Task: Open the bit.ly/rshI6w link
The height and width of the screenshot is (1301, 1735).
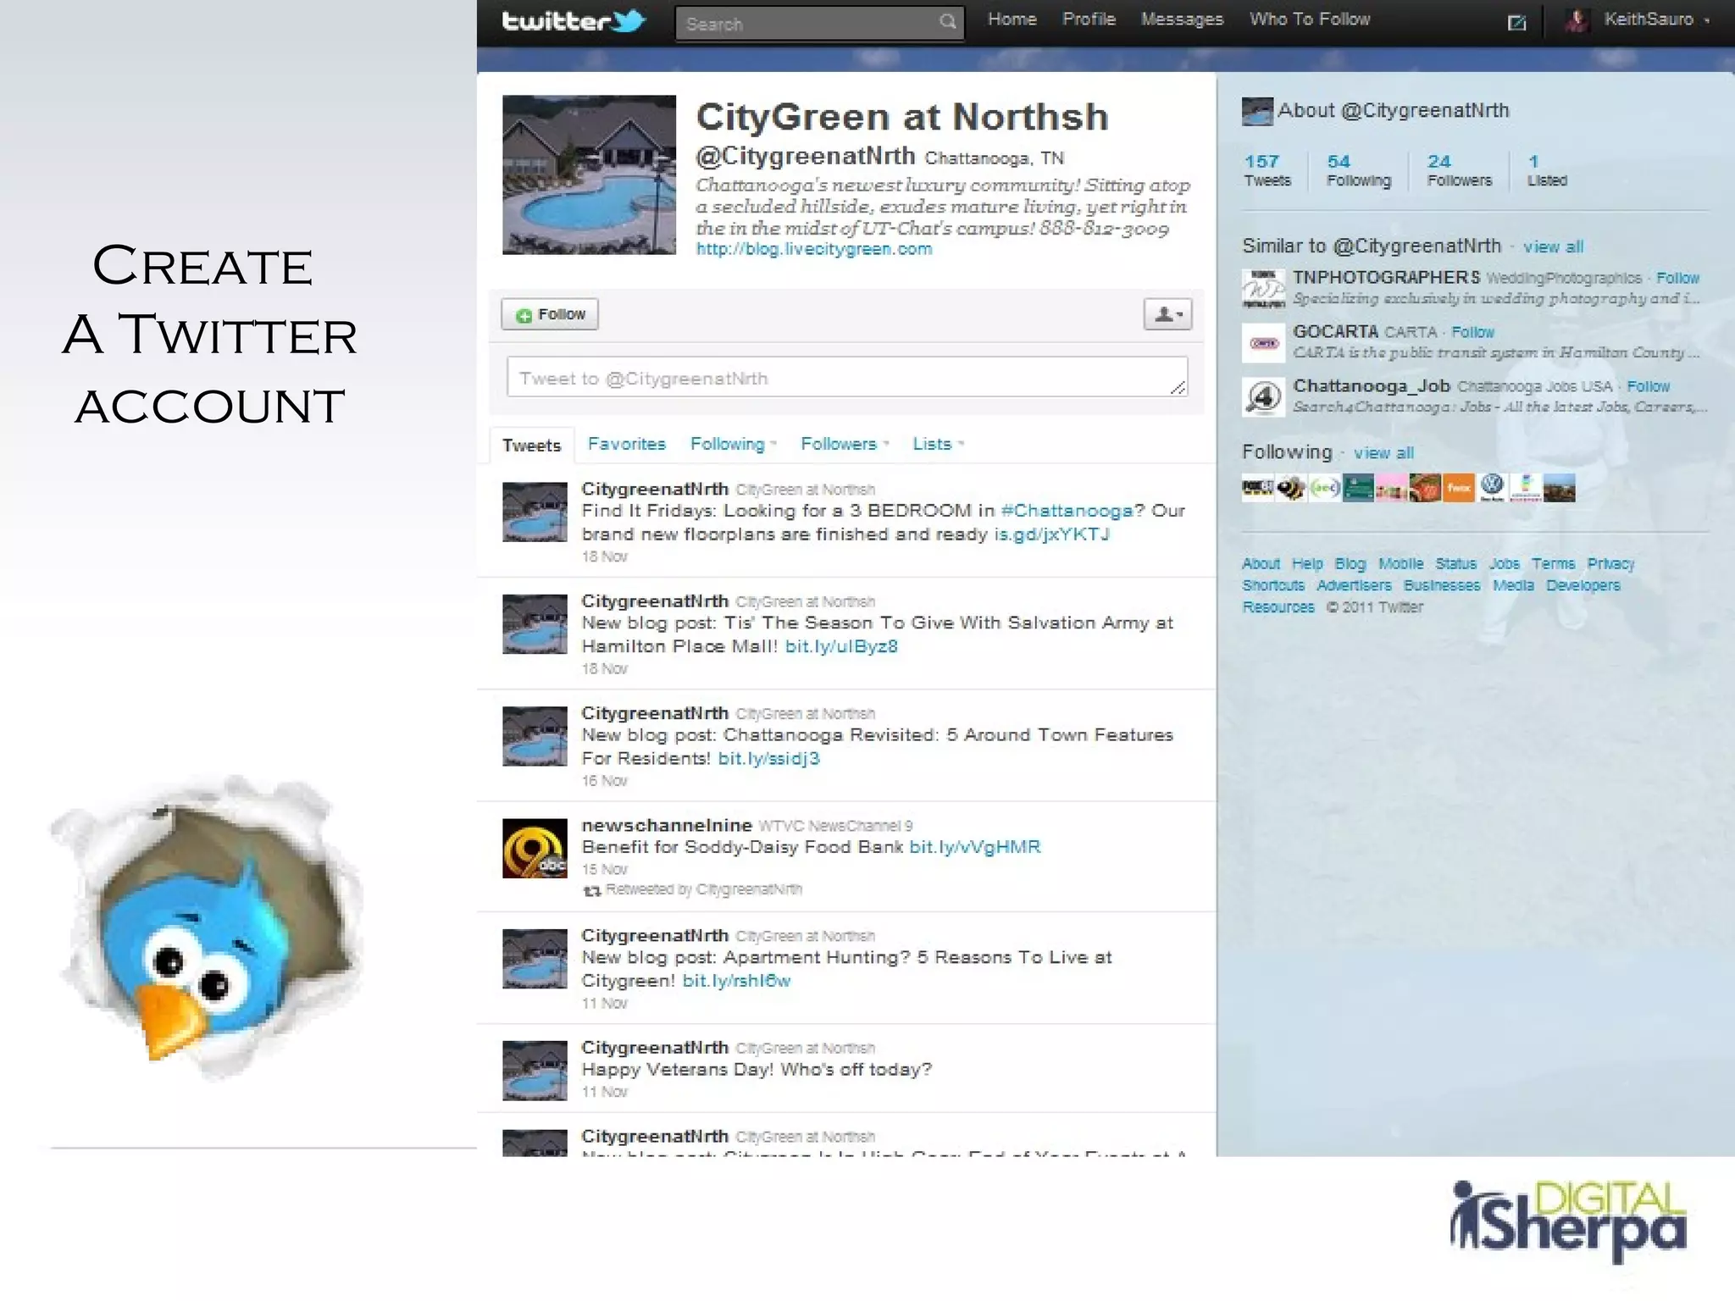Action: [736, 981]
